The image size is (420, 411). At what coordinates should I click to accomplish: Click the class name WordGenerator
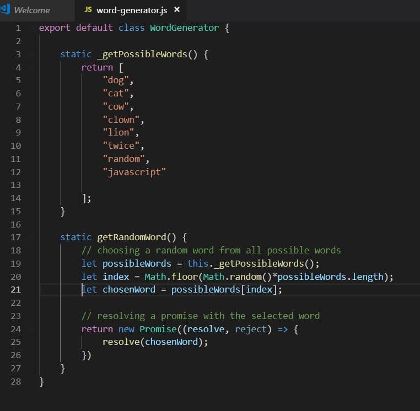pos(184,28)
